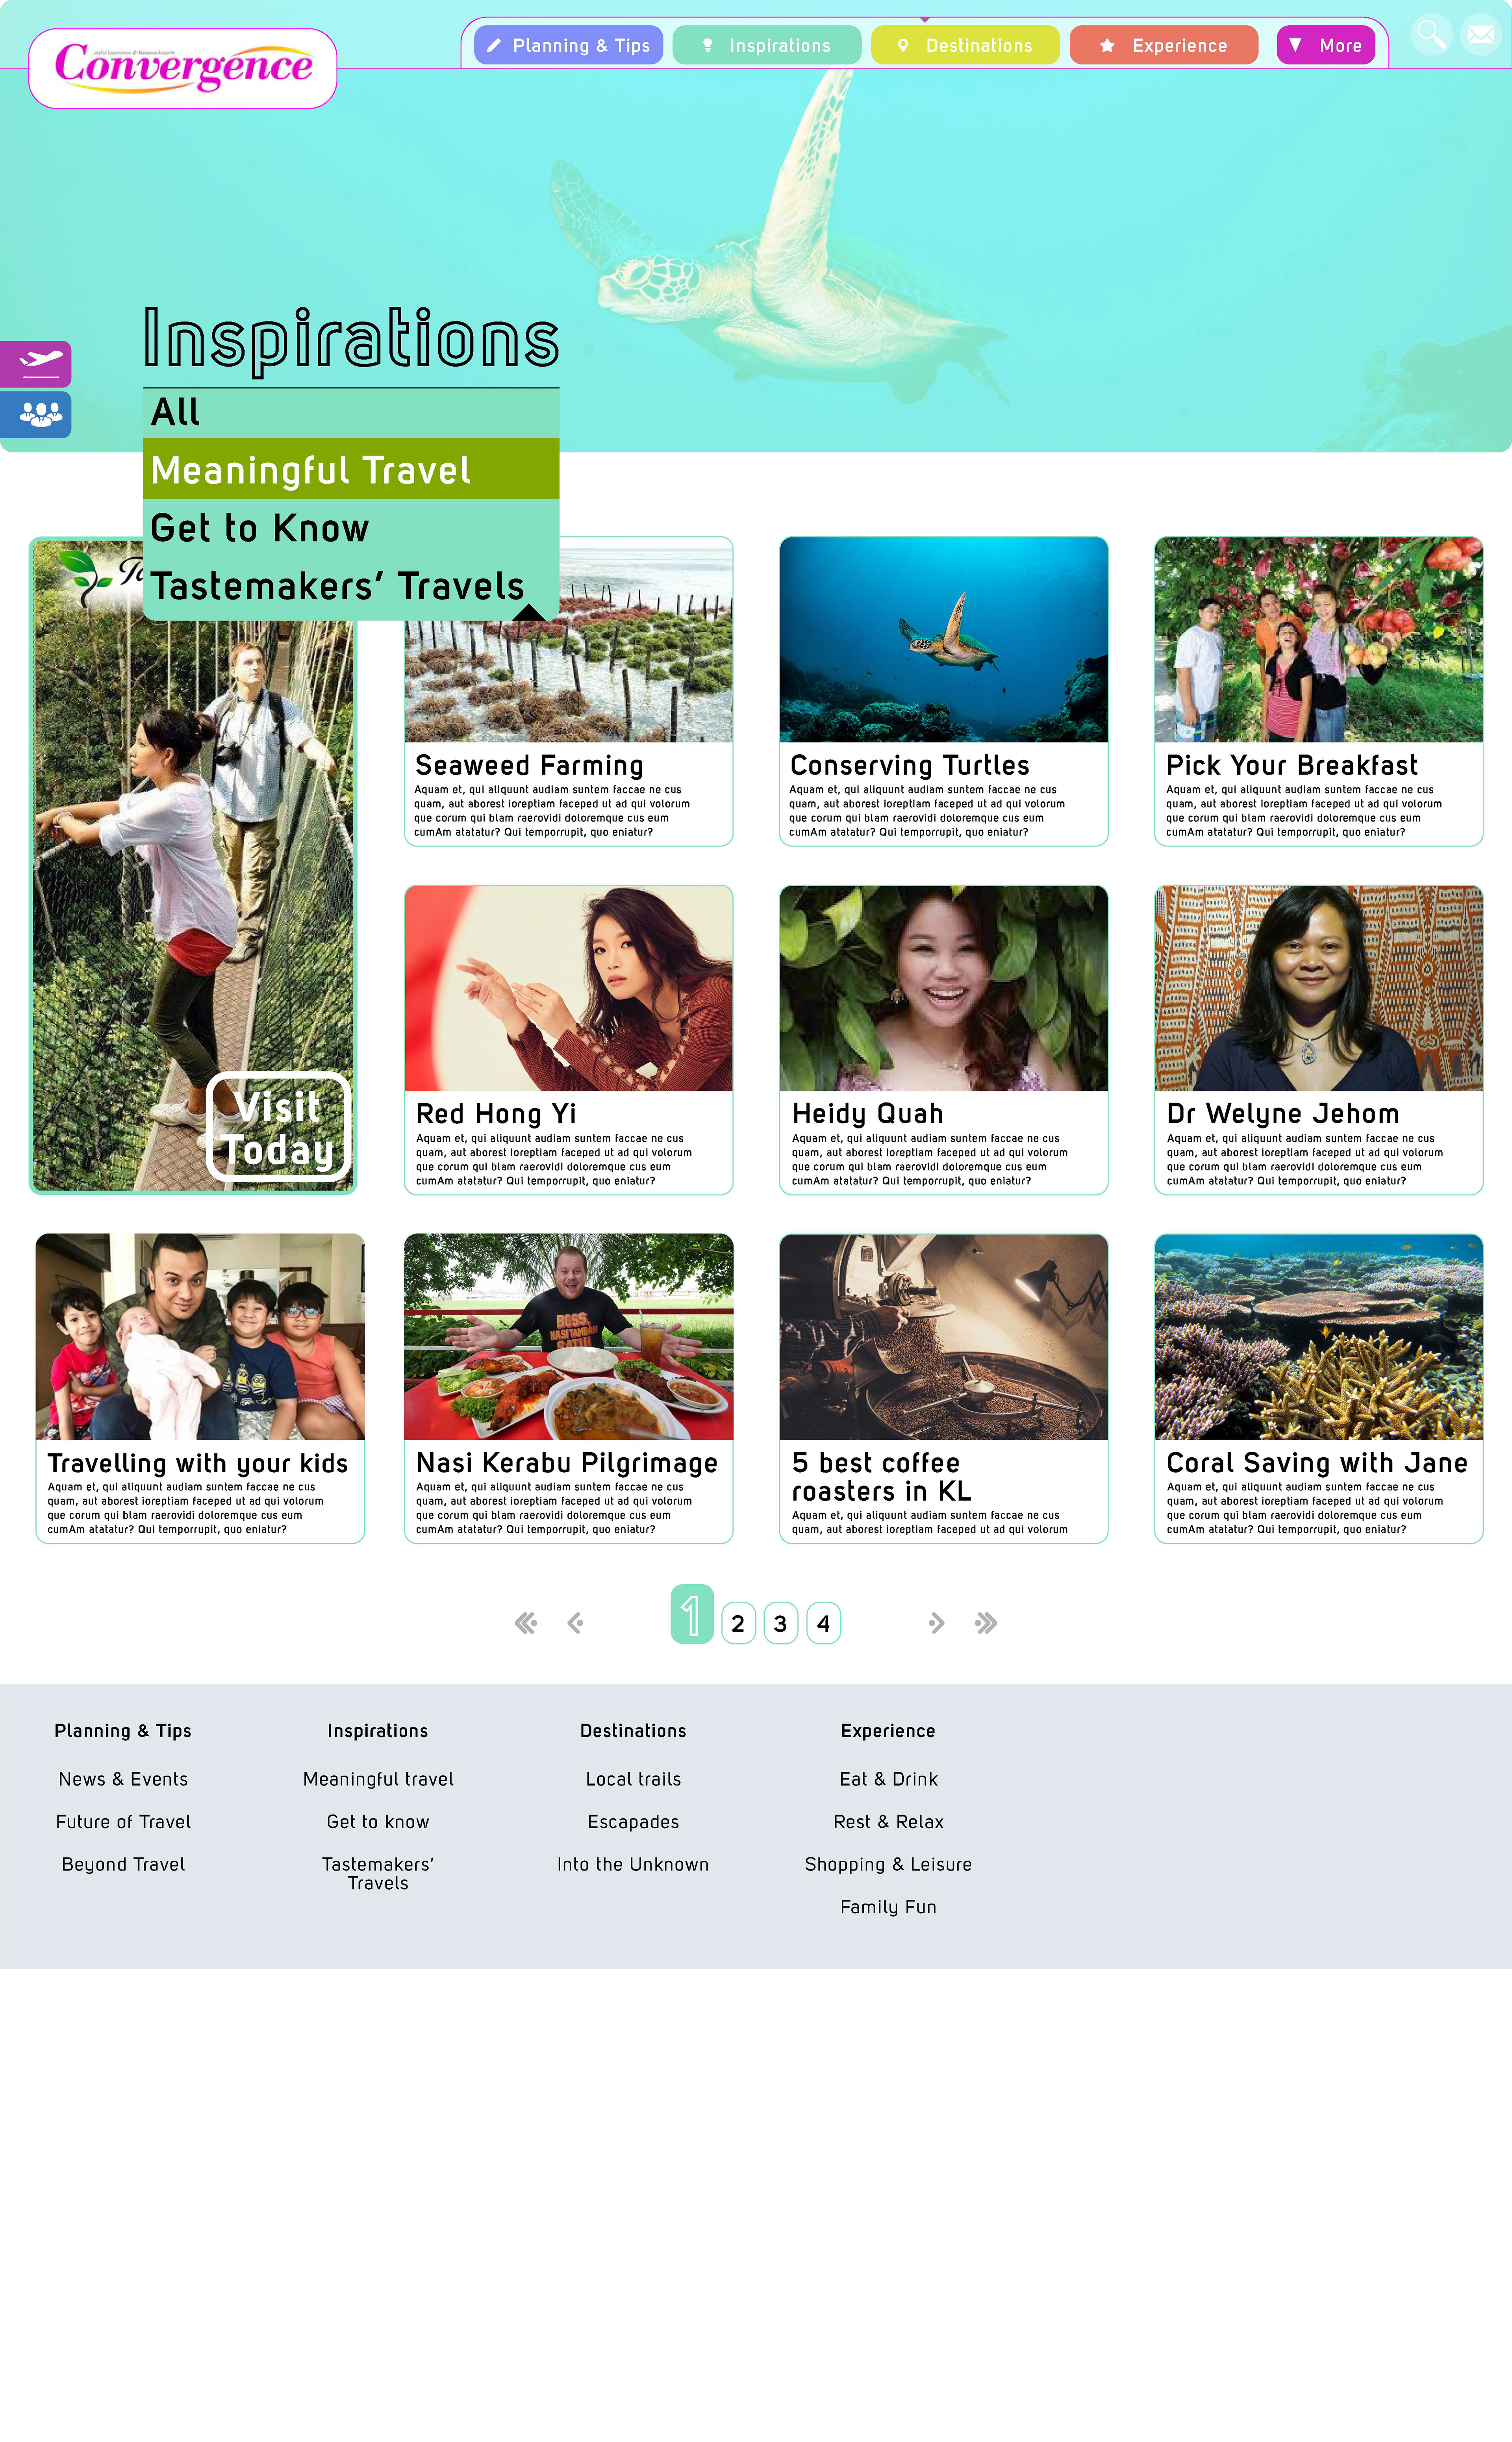Open the Experience nav tab
The height and width of the screenshot is (2442, 1512).
(x=1164, y=45)
